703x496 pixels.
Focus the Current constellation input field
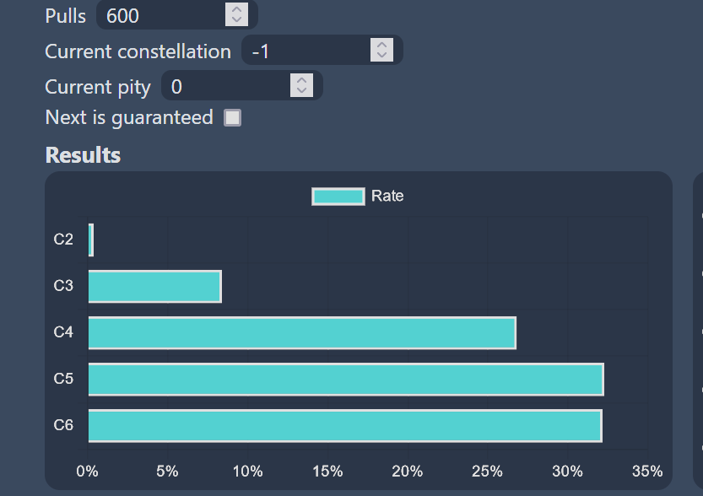[x=306, y=51]
